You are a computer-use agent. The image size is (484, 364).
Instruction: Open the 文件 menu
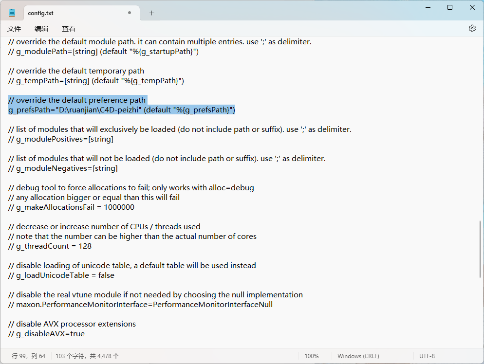coord(14,29)
